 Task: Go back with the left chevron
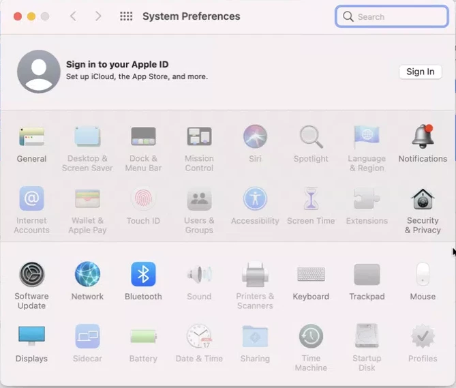74,16
